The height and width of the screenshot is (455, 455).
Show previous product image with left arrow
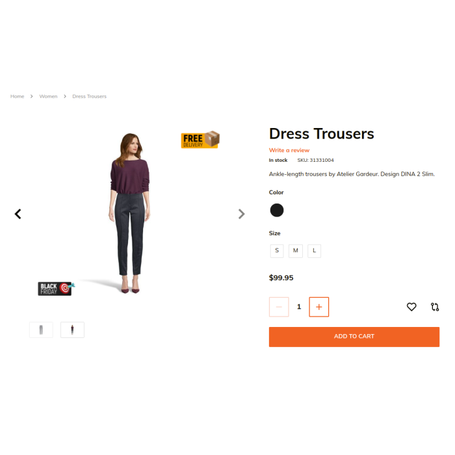(x=18, y=214)
